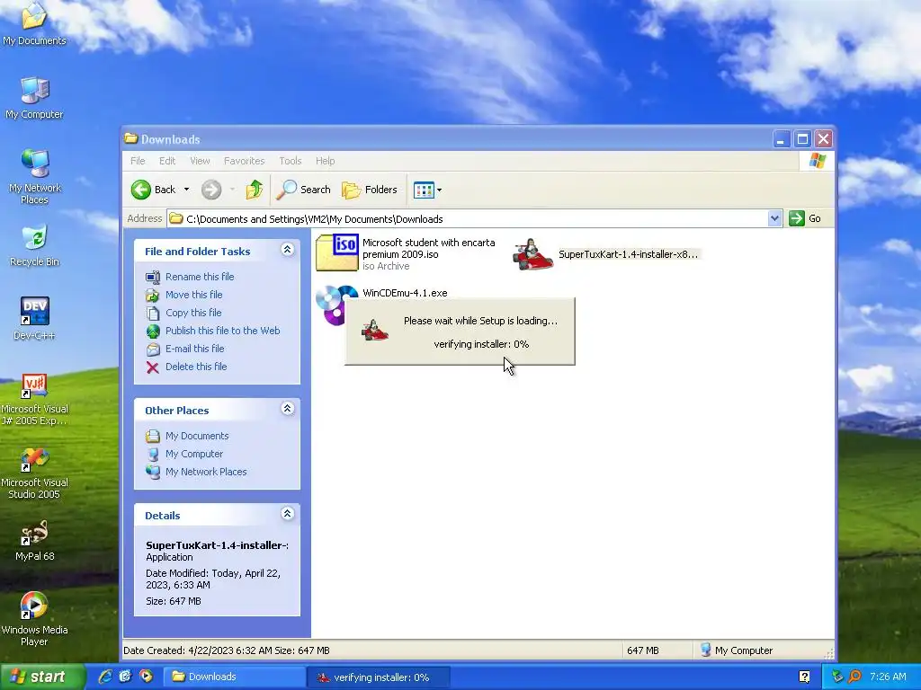This screenshot has height=690, width=921.
Task: Minimize the Downloads window
Action: click(782, 139)
